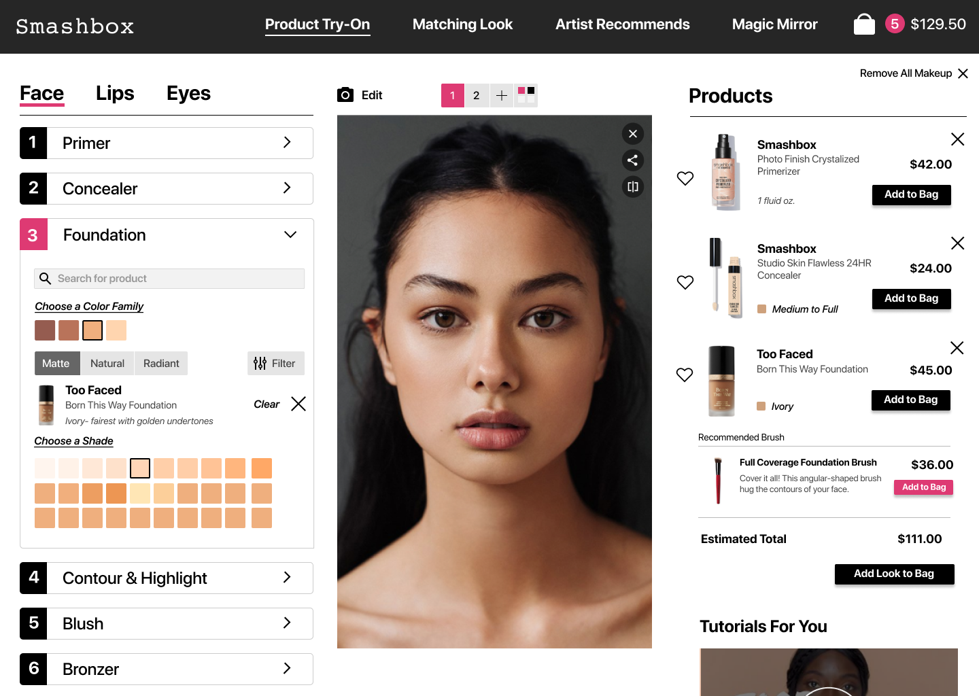The height and width of the screenshot is (696, 979).
Task: Click the camera Edit icon
Action: 345,95
